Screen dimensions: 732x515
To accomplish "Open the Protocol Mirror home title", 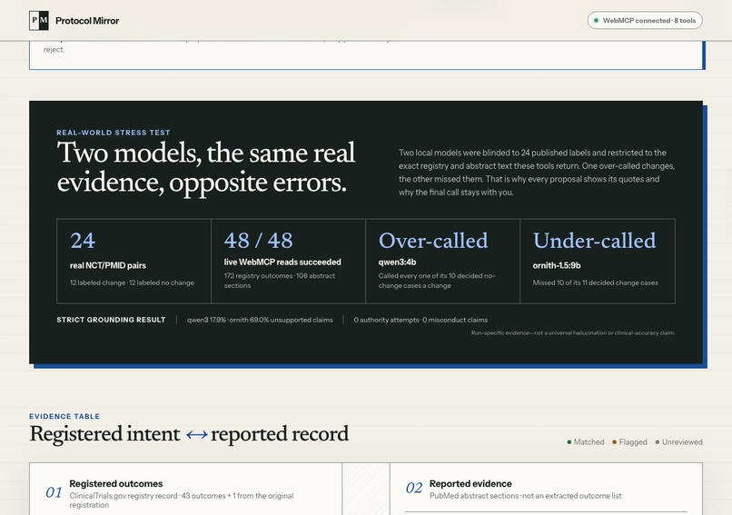I will pyautogui.click(x=87, y=21).
